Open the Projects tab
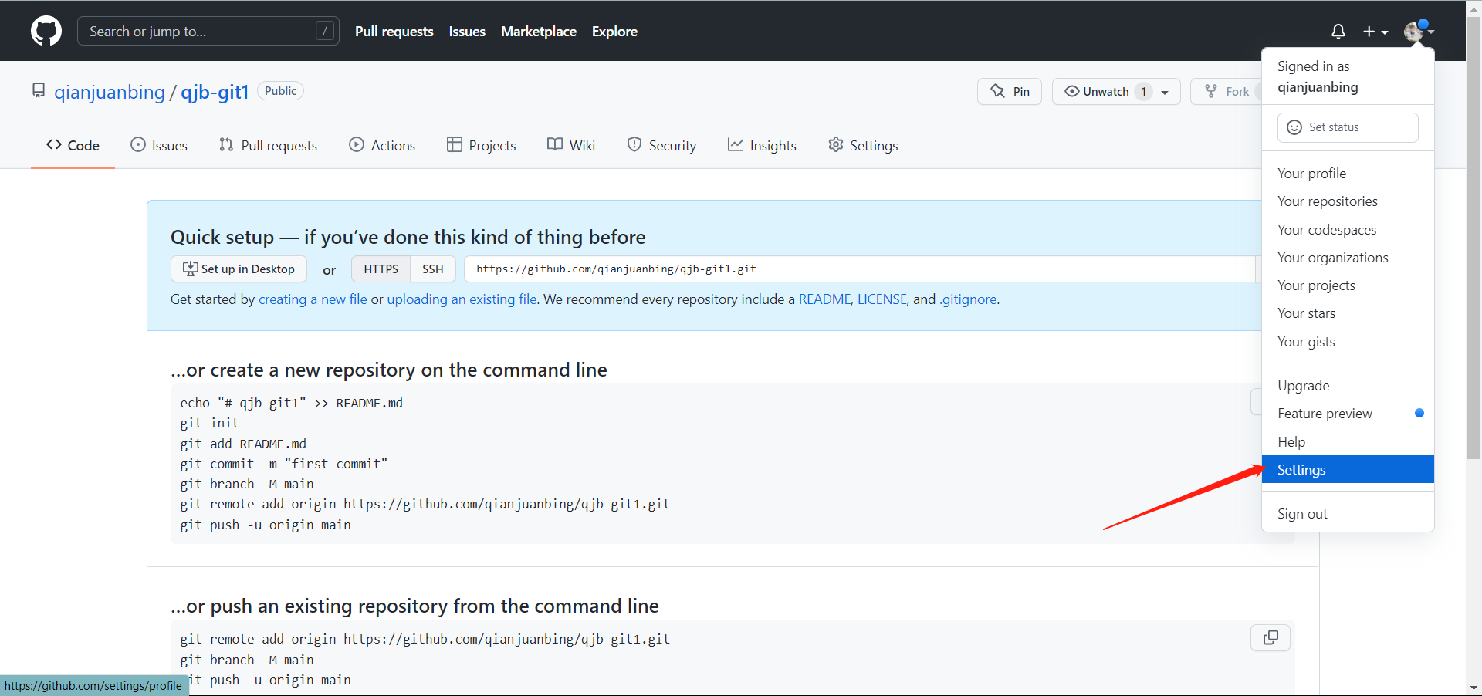This screenshot has width=1482, height=696. [x=481, y=145]
